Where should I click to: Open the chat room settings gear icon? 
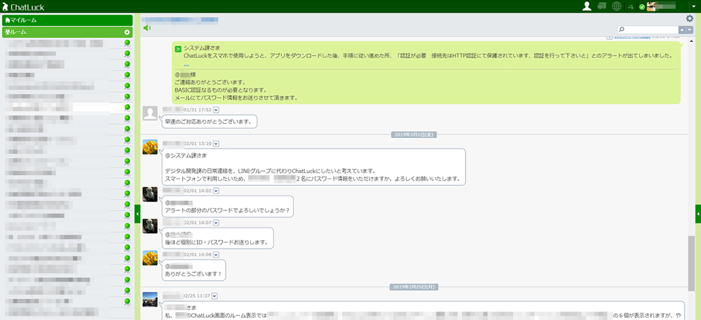(x=690, y=18)
